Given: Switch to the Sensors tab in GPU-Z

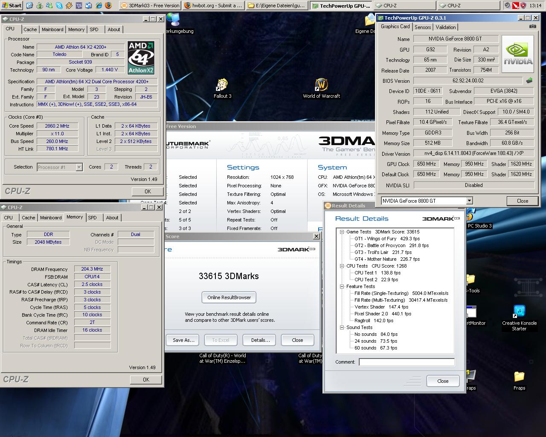Looking at the screenshot, I should [423, 27].
